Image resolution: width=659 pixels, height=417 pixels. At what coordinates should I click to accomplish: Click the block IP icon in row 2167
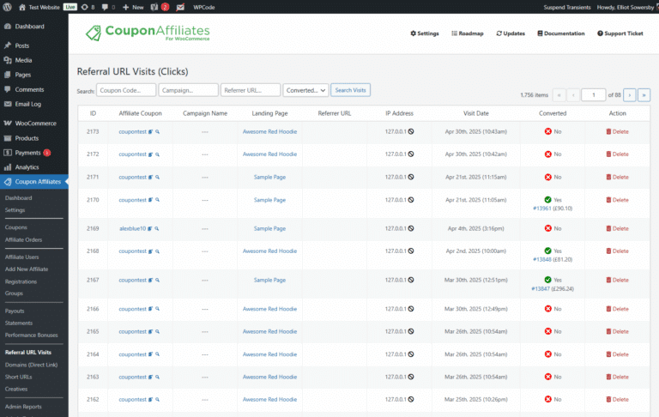[x=411, y=280]
